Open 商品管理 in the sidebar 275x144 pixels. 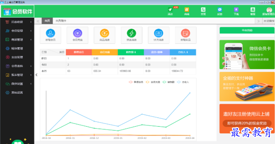tap(17, 40)
